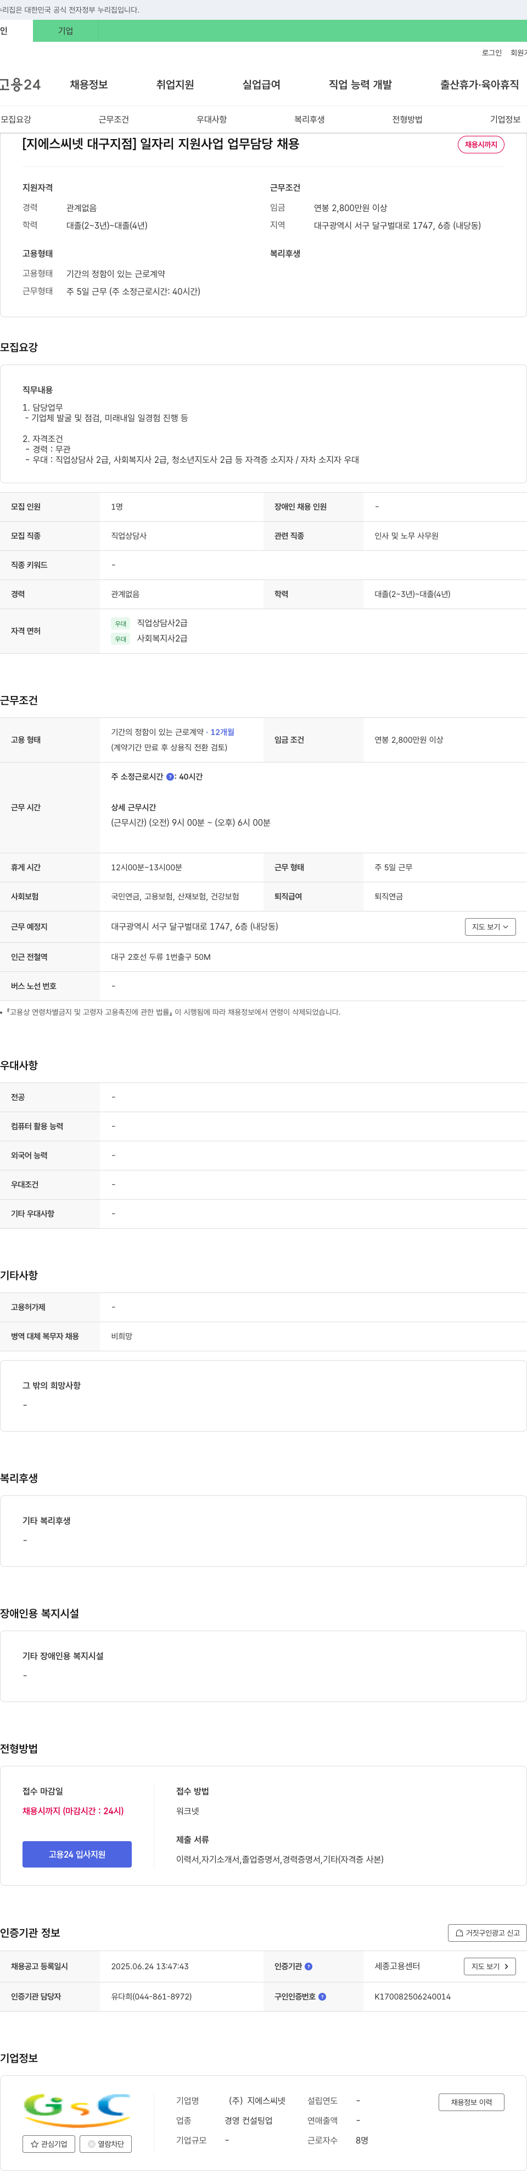
Task: Open the help icon beside 구인인증번호
Action: coord(322,1997)
